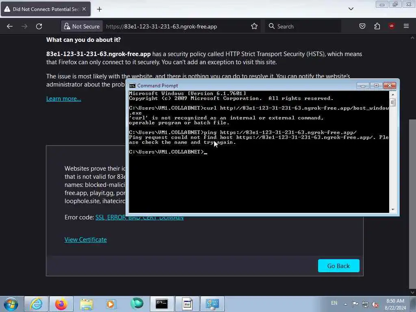
Task: Go back with the Firefox back arrow
Action: 10,26
